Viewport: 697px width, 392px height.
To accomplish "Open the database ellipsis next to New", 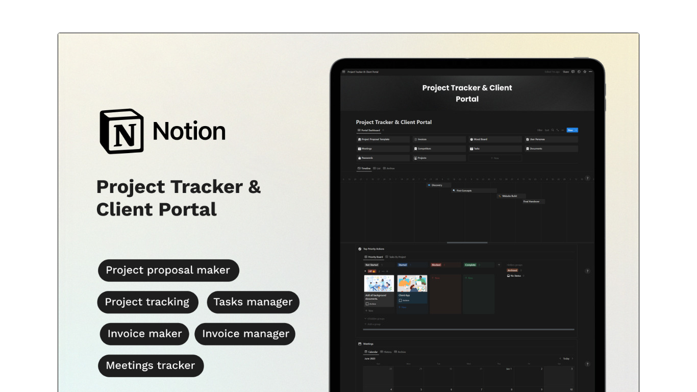I will click(563, 130).
